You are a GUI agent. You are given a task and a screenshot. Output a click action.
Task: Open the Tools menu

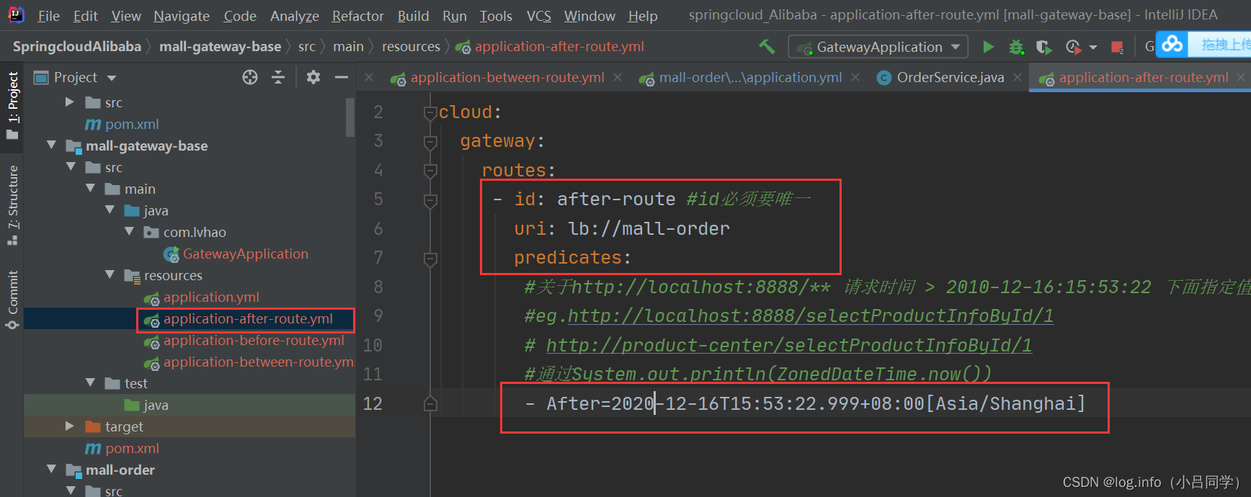tap(496, 16)
